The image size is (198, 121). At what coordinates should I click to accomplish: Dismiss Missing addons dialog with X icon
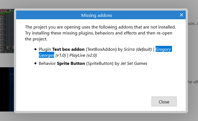click(181, 15)
